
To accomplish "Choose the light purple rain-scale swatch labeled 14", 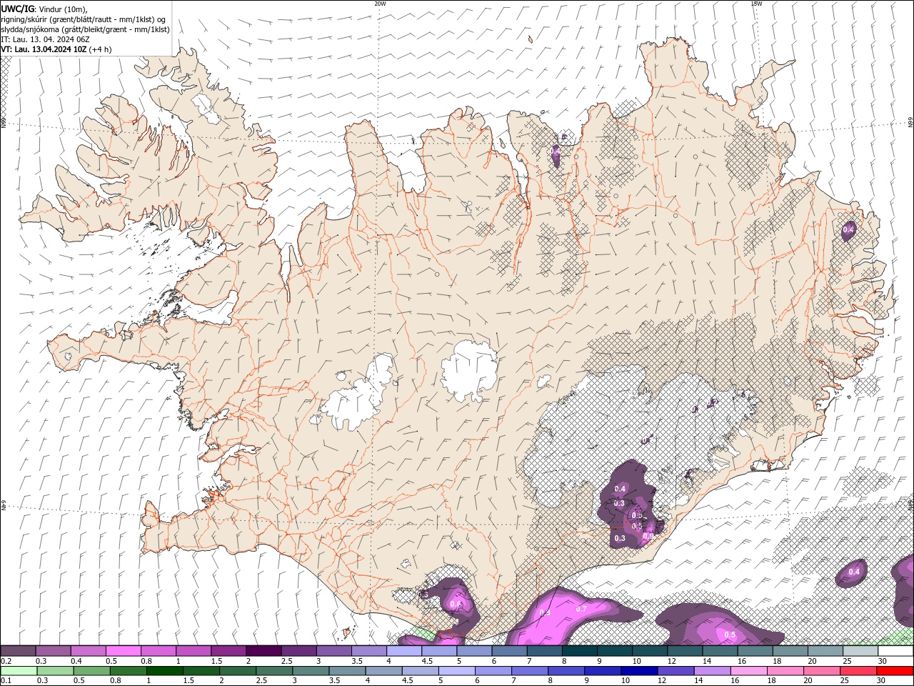I will [712, 671].
